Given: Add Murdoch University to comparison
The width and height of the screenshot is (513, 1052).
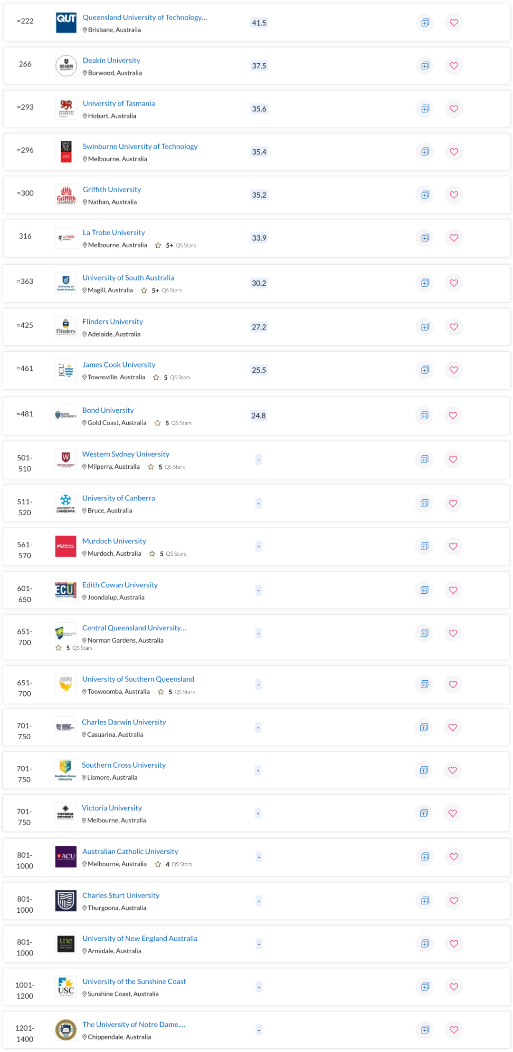Looking at the screenshot, I should pos(424,546).
